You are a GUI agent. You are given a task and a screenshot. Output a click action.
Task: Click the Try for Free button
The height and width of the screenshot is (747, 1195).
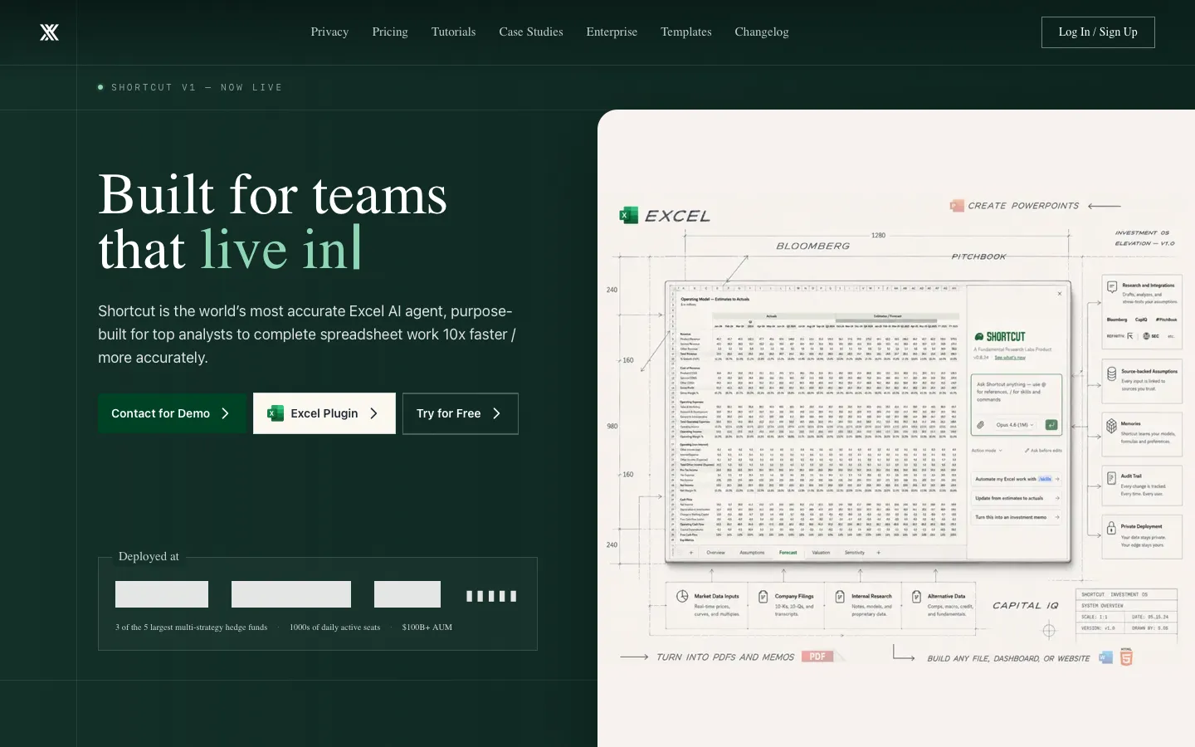(x=461, y=413)
